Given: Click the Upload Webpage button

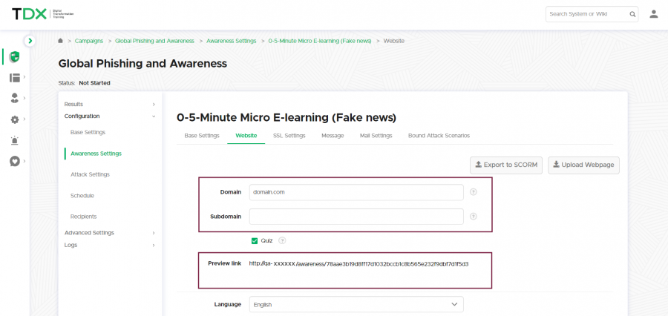Looking at the screenshot, I should pyautogui.click(x=583, y=165).
